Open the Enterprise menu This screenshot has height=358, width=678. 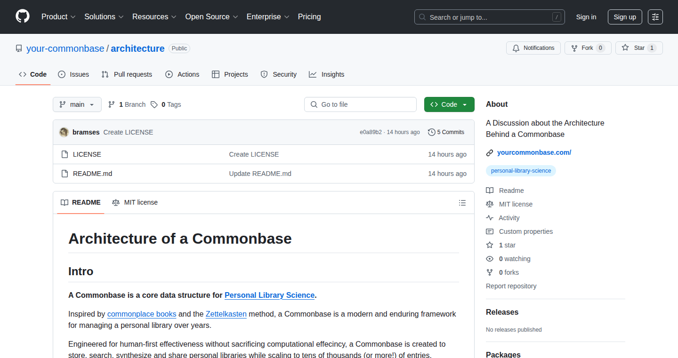pos(268,17)
